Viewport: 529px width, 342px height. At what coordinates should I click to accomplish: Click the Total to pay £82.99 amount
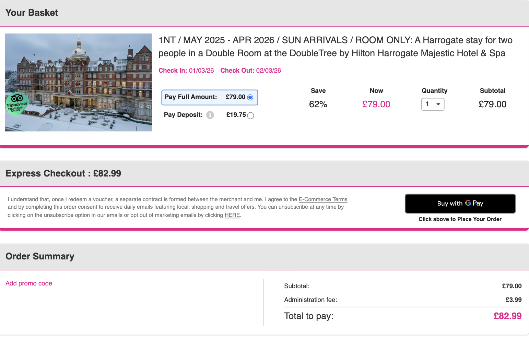[x=507, y=316]
